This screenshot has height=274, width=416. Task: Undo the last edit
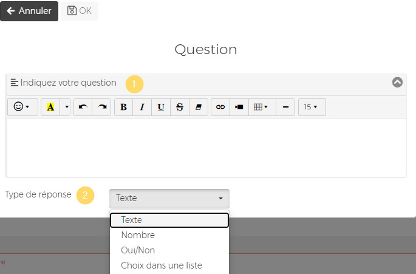83,107
